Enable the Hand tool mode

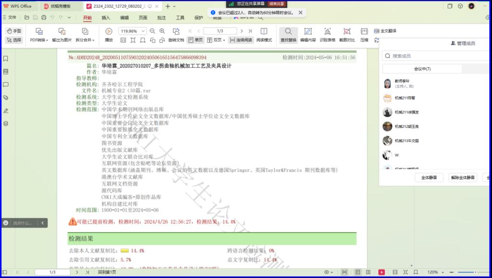point(14,31)
